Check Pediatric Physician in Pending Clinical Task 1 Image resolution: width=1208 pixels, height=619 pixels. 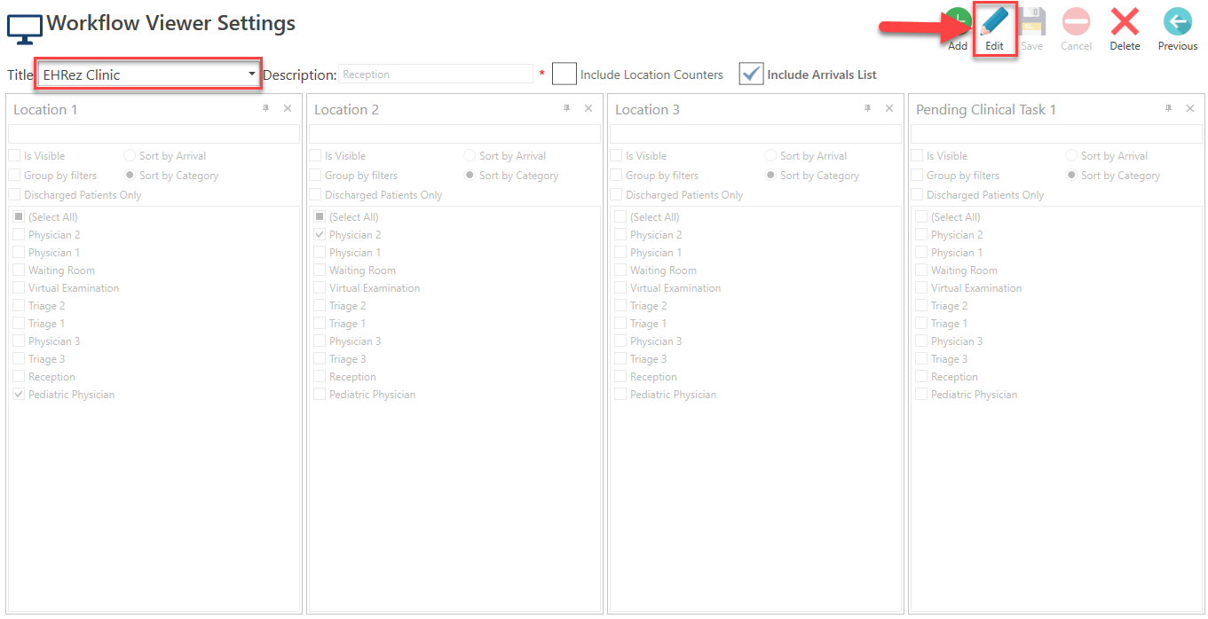tap(921, 395)
